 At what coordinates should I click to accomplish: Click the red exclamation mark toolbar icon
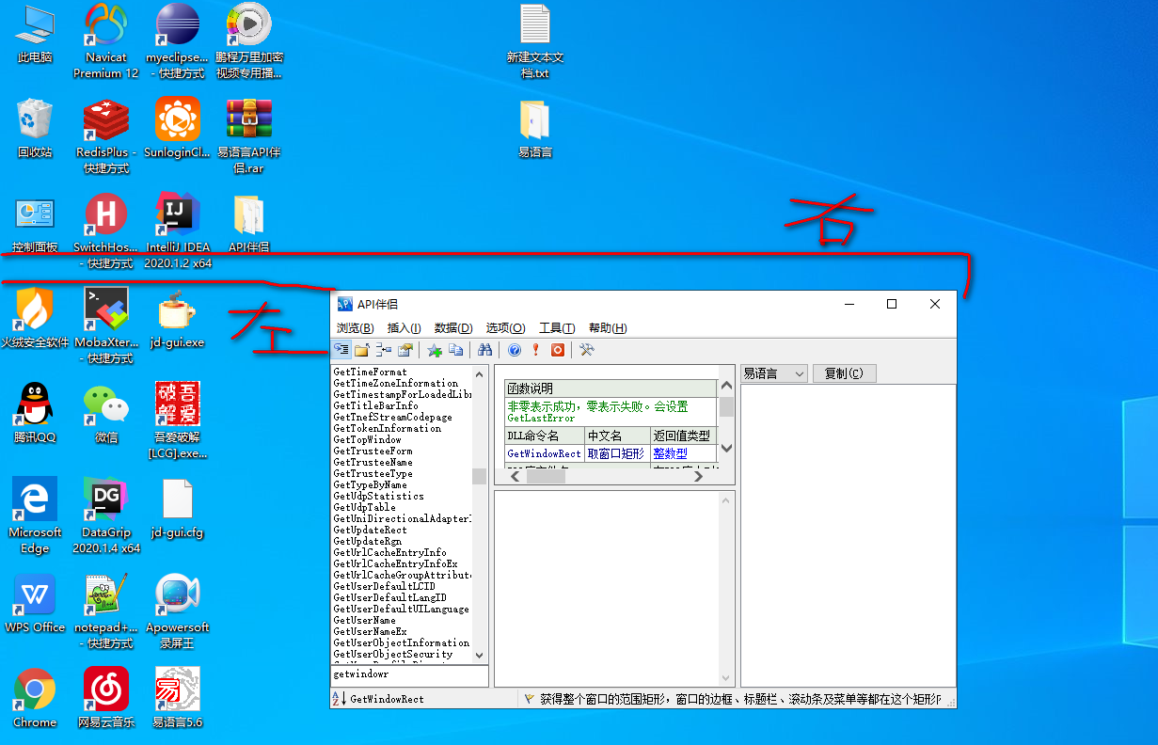click(536, 350)
